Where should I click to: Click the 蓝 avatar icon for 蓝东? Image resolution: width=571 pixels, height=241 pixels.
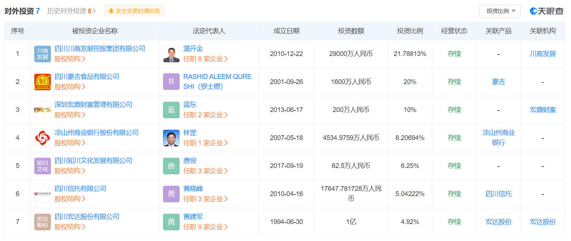click(171, 110)
